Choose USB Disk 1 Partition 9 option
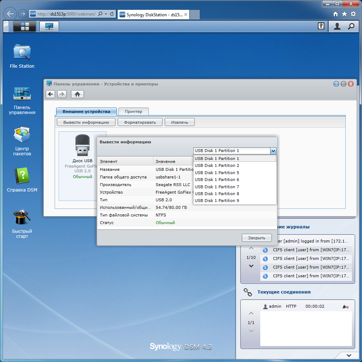Viewport: 362px width, 362px height. pos(235,201)
